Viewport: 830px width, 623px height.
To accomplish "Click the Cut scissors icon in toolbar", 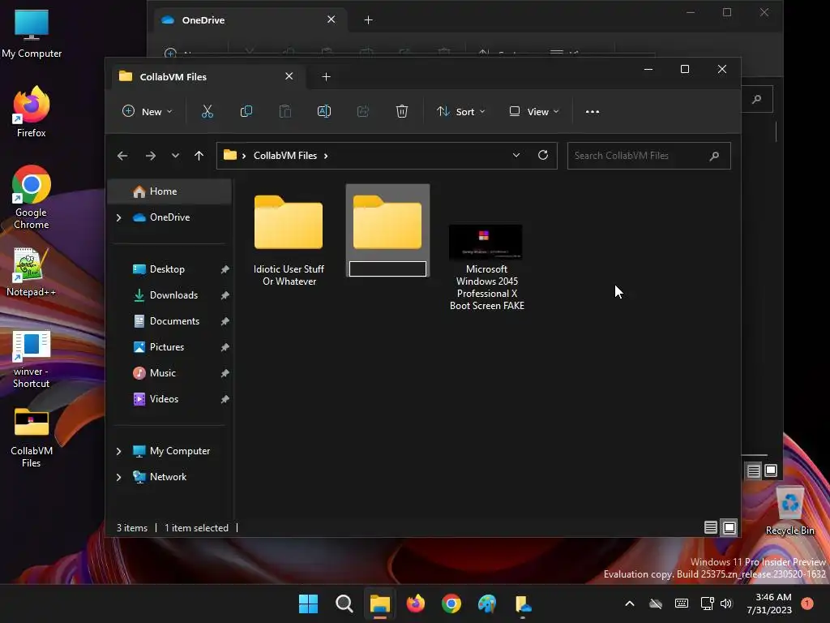I will pos(207,112).
